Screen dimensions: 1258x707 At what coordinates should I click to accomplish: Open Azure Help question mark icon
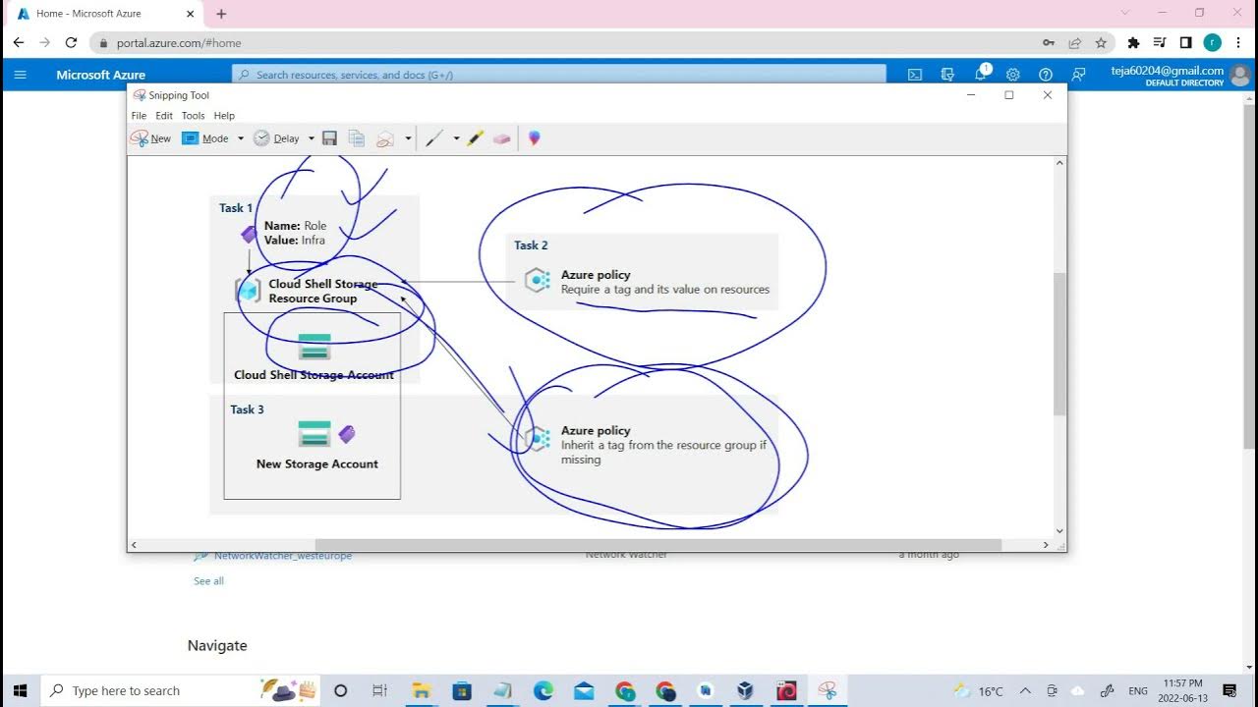pyautogui.click(x=1046, y=75)
